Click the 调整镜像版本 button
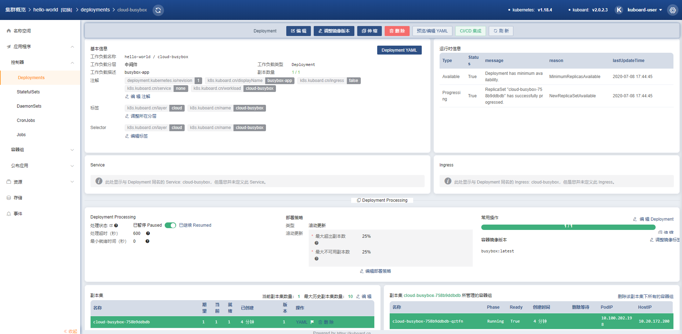This screenshot has height=334, width=682. 334,31
